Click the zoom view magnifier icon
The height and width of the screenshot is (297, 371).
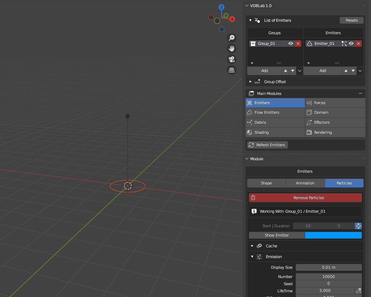coord(232,38)
